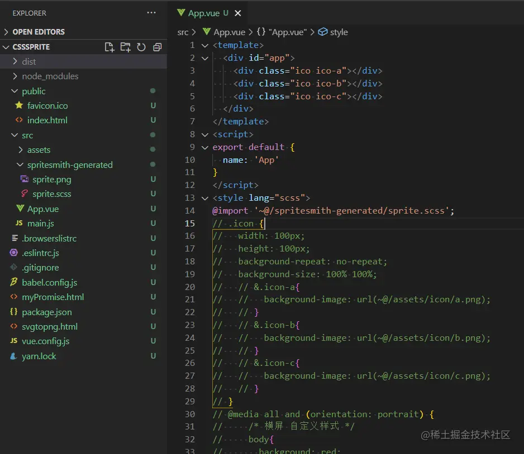Fold the script block at line 8
Viewport: 524px width, 454px height.
(x=205, y=134)
